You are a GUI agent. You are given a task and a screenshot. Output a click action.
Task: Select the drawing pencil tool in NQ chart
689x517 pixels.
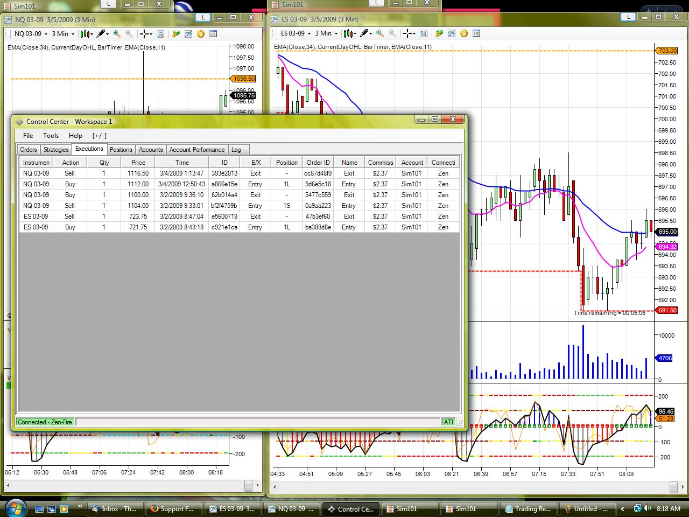pyautogui.click(x=102, y=33)
